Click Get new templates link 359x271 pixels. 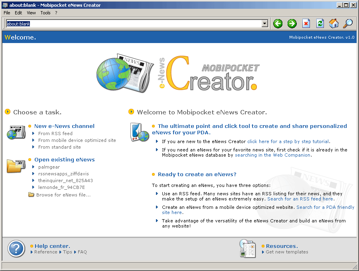coord(287,252)
